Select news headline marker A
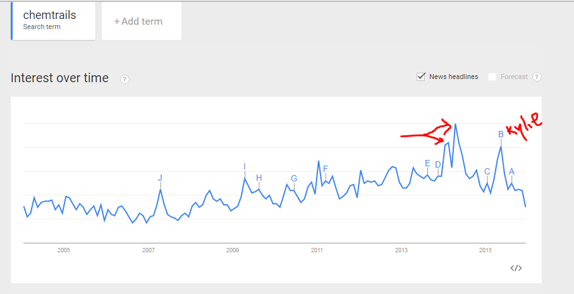The image size is (574, 294). tap(511, 171)
